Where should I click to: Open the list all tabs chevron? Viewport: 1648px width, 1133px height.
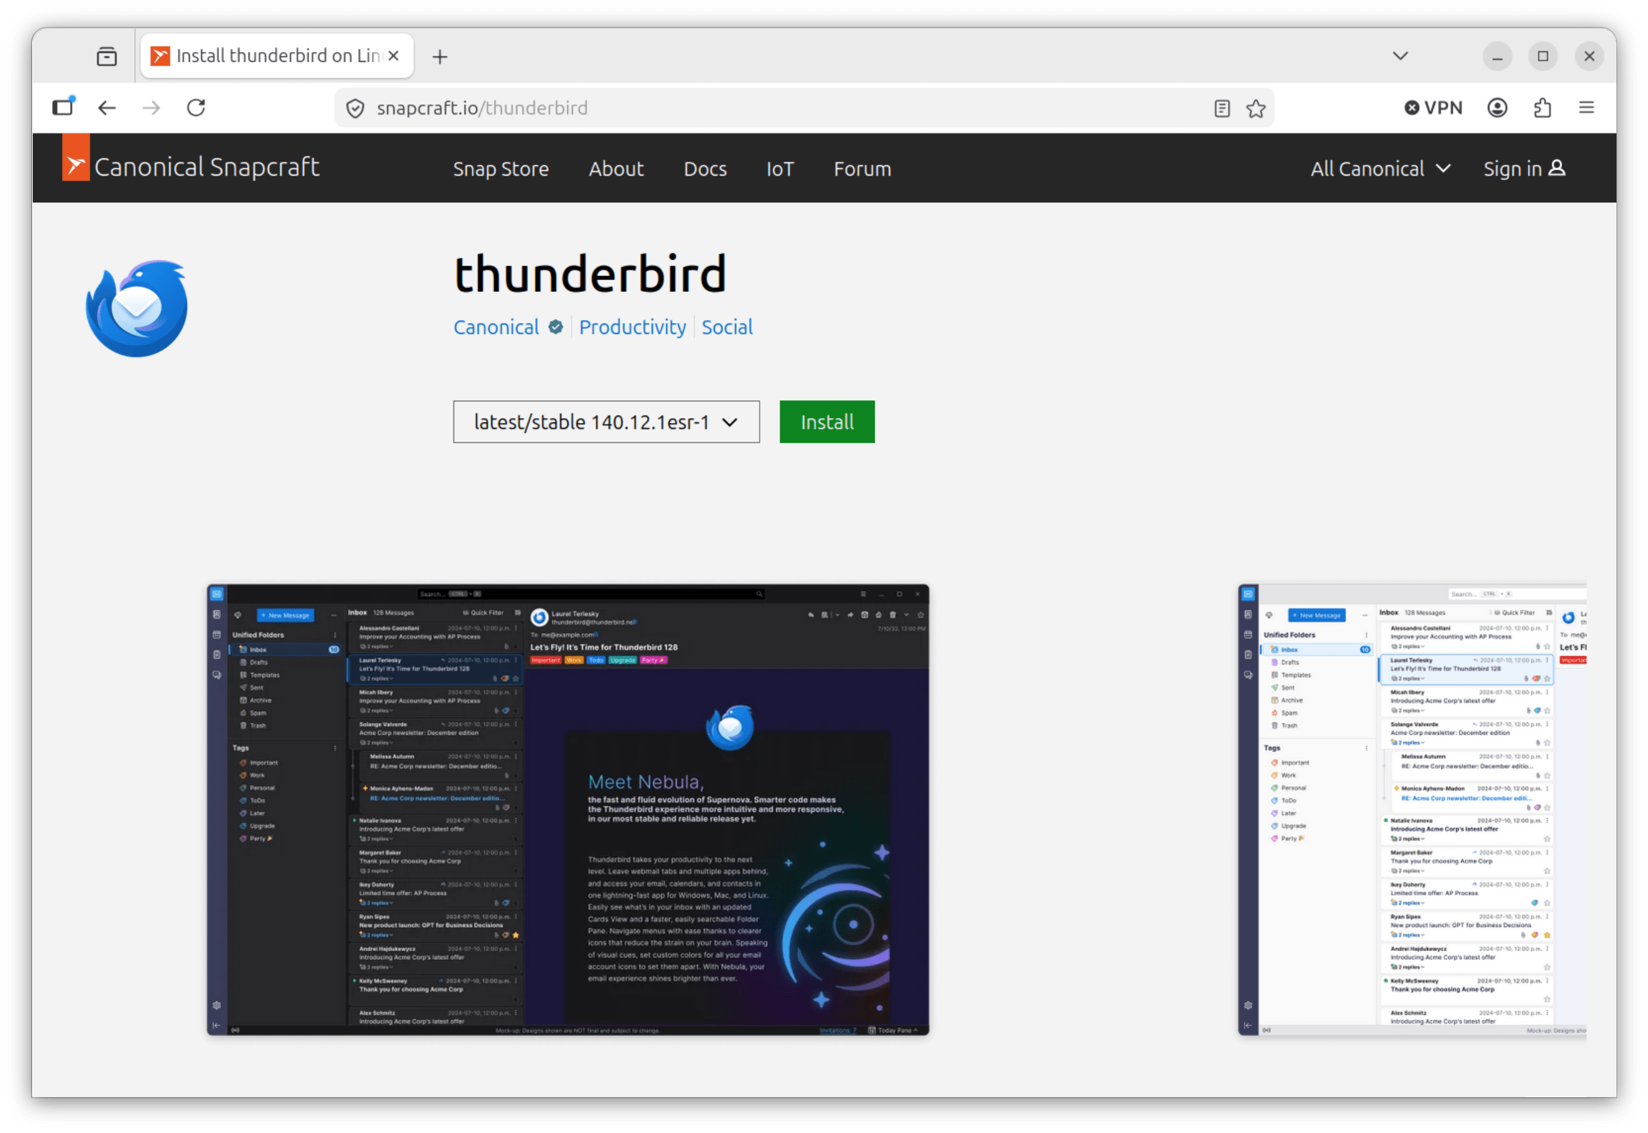pos(1400,56)
